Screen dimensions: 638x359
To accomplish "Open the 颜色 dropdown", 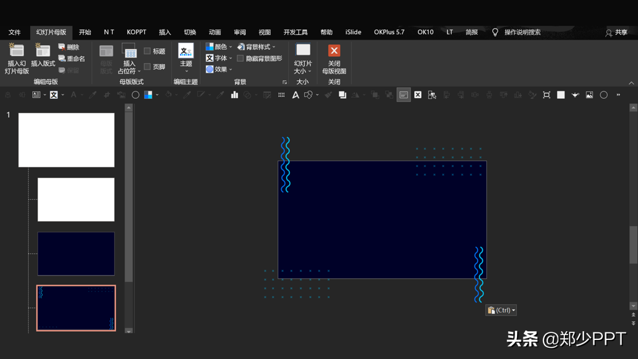I will point(219,47).
